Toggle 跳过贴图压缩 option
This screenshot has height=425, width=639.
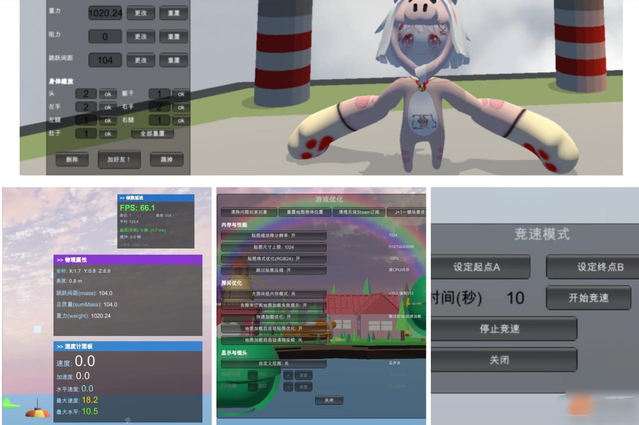(274, 270)
